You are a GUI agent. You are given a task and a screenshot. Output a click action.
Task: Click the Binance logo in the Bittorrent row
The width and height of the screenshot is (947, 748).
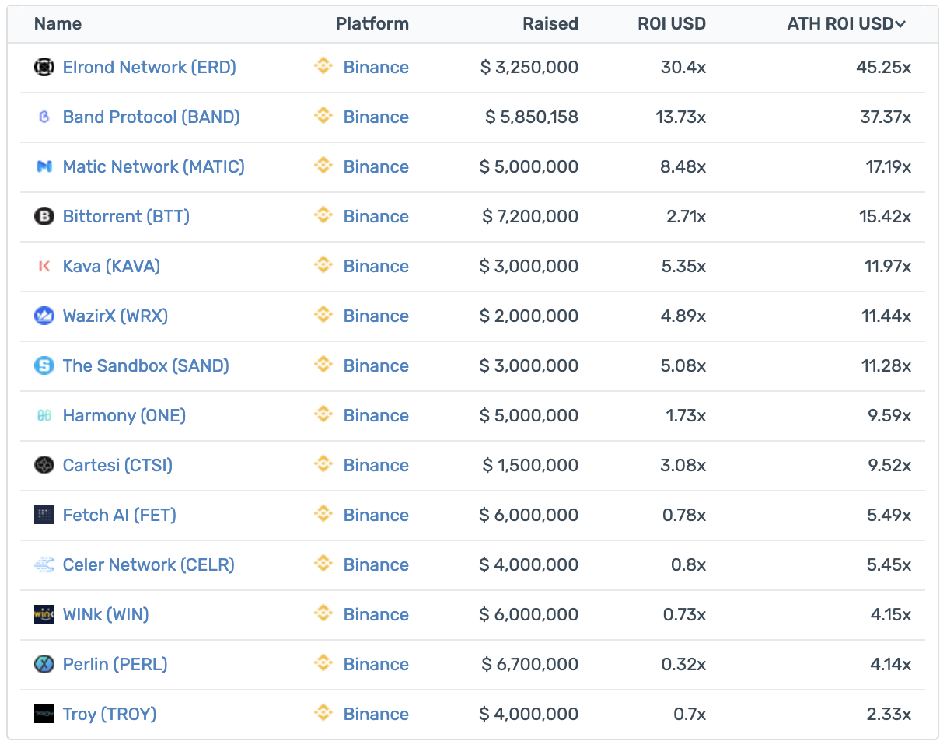[x=323, y=215]
